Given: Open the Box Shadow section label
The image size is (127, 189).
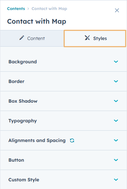Looking at the screenshot, I should point(23,101).
